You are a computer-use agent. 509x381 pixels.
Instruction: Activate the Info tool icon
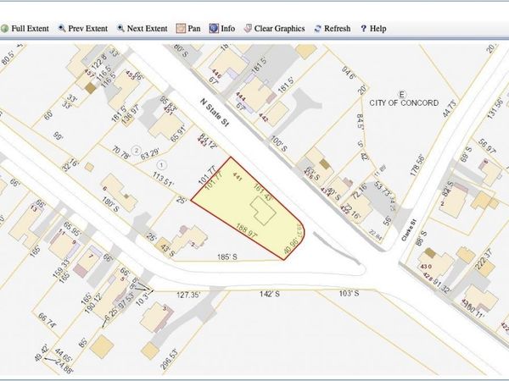214,28
